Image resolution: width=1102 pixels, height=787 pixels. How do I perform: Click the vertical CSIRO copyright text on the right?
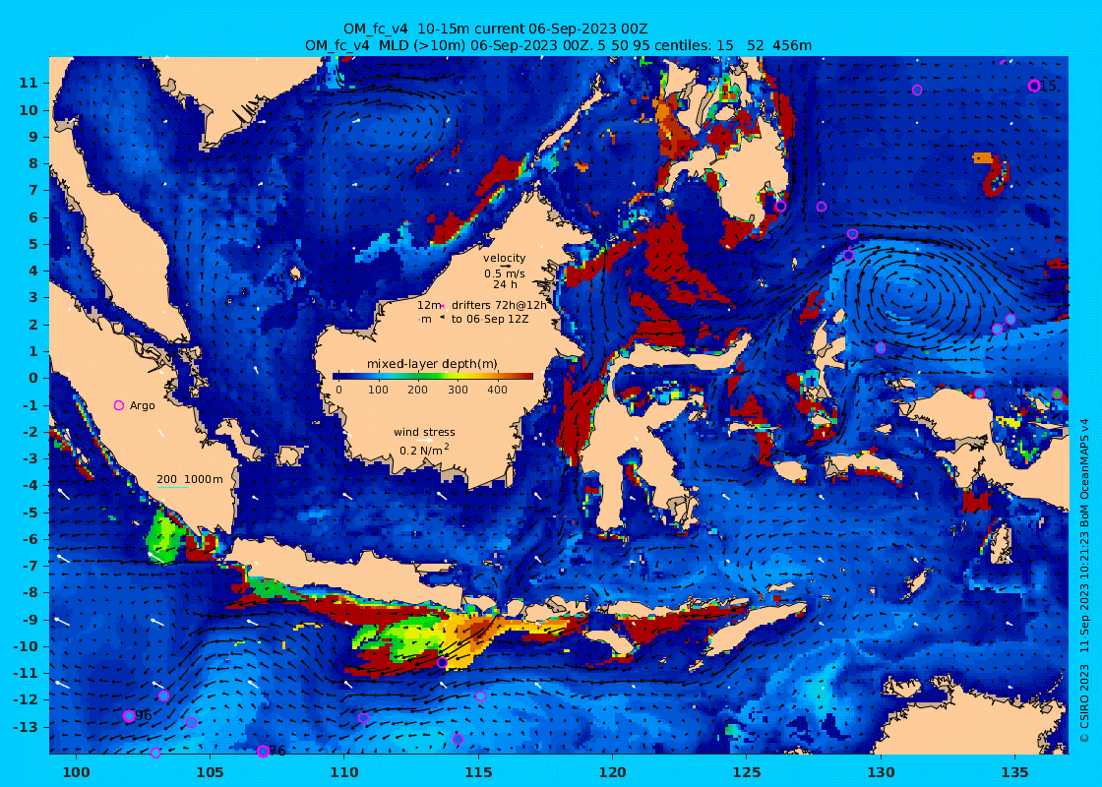pos(1085,580)
